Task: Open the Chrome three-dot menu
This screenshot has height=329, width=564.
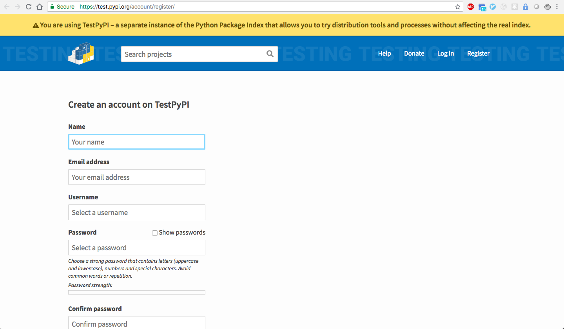Action: 557,7
